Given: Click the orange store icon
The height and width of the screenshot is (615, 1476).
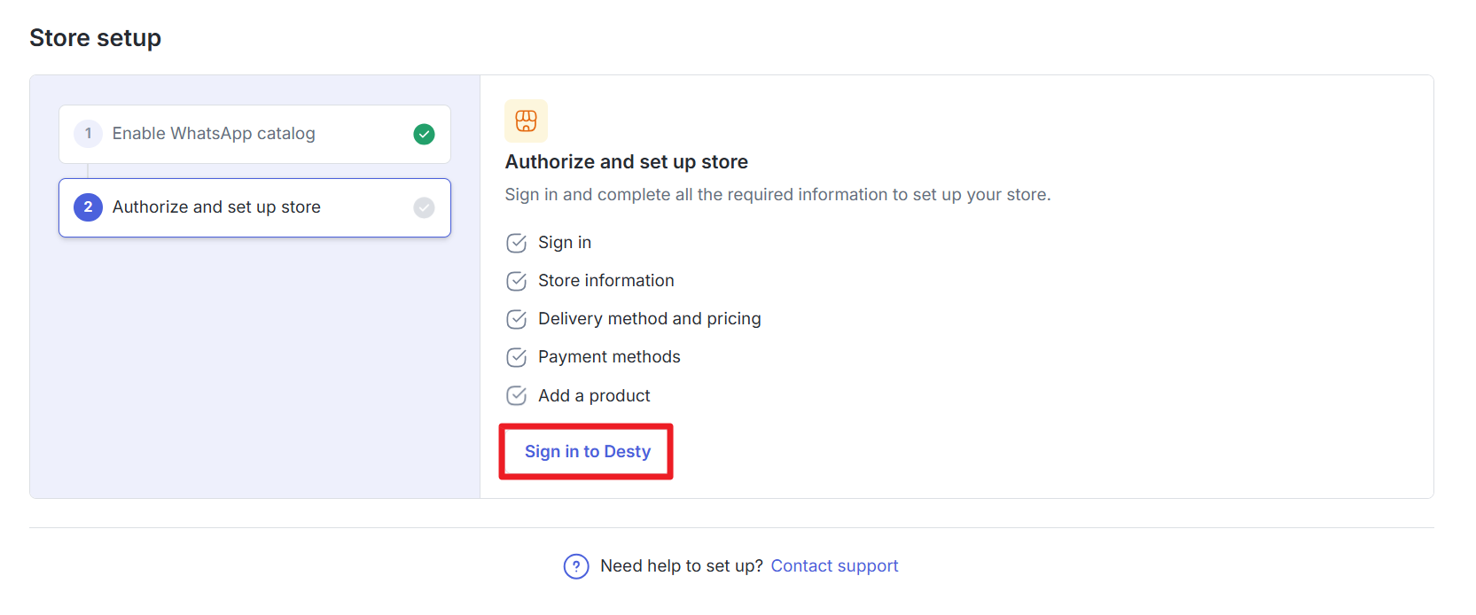Looking at the screenshot, I should click(526, 121).
